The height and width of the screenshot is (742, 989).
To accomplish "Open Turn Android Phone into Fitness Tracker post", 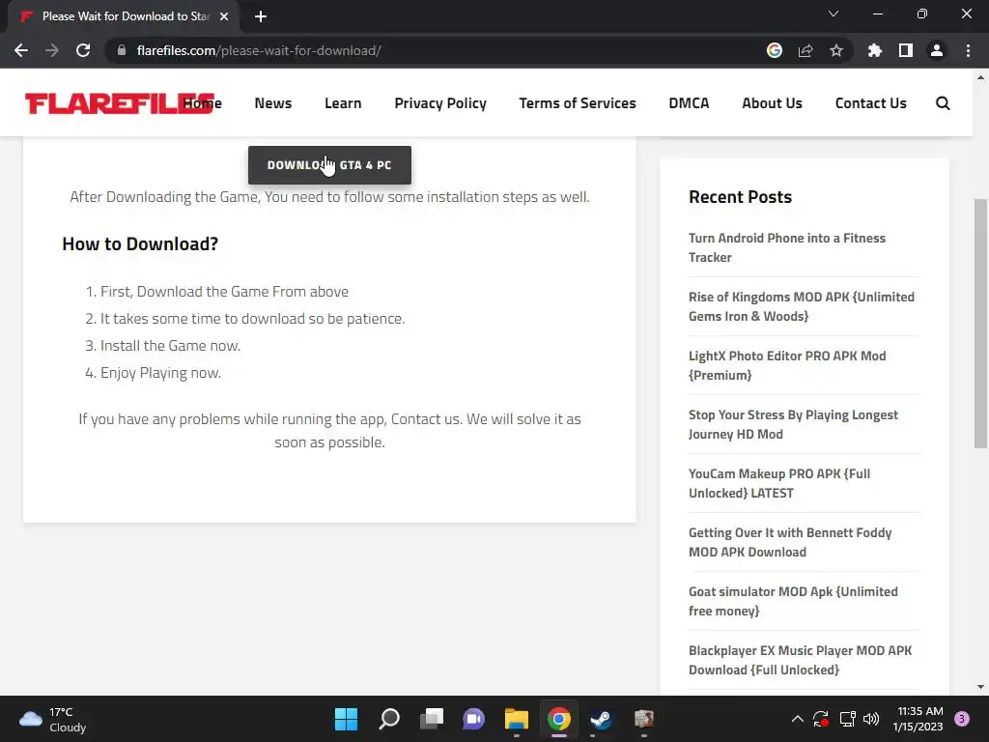I will 786,247.
